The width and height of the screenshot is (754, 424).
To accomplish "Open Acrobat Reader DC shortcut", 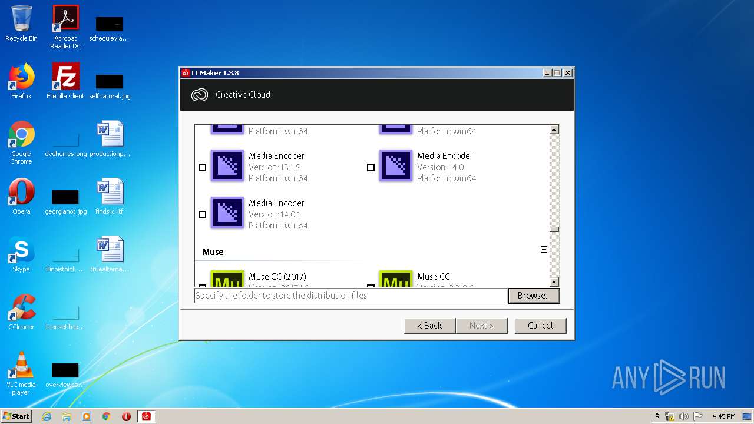I will coord(65,27).
